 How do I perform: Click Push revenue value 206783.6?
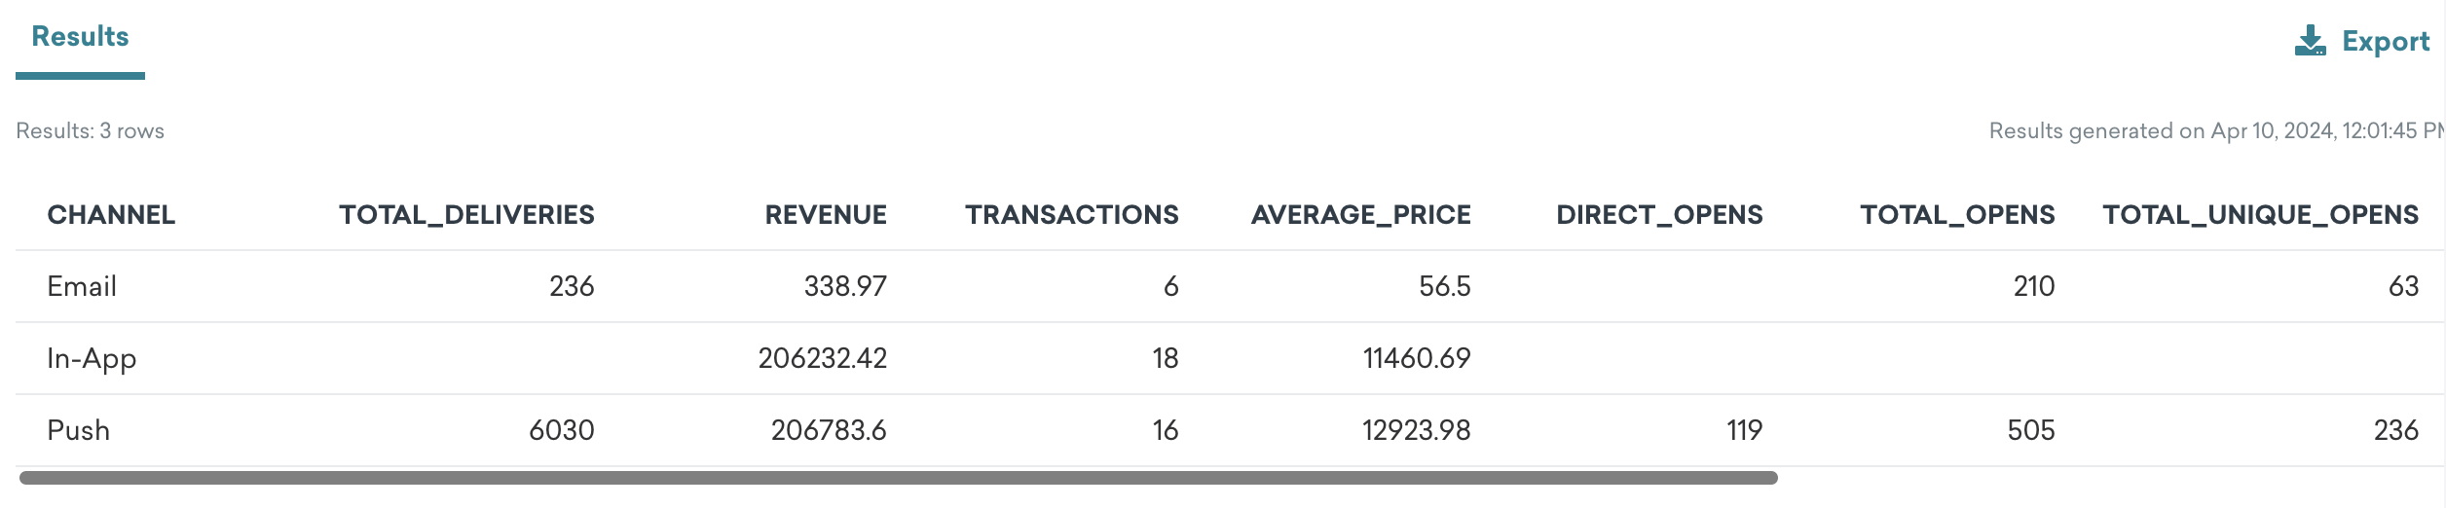click(829, 430)
